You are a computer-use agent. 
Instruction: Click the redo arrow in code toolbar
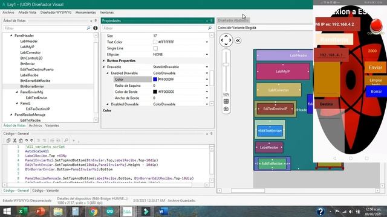coord(31,140)
